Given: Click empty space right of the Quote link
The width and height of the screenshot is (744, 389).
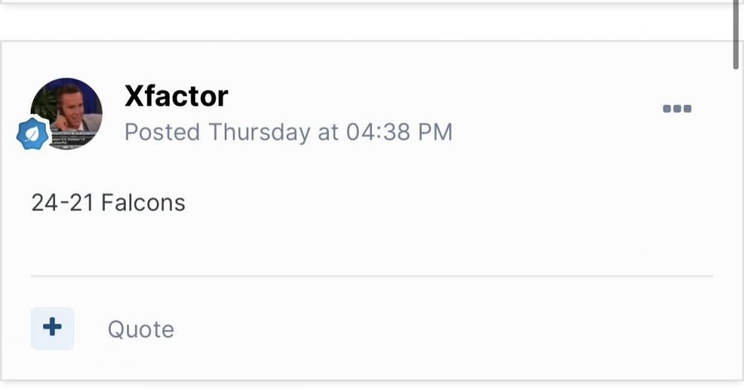Looking at the screenshot, I should point(446,329).
